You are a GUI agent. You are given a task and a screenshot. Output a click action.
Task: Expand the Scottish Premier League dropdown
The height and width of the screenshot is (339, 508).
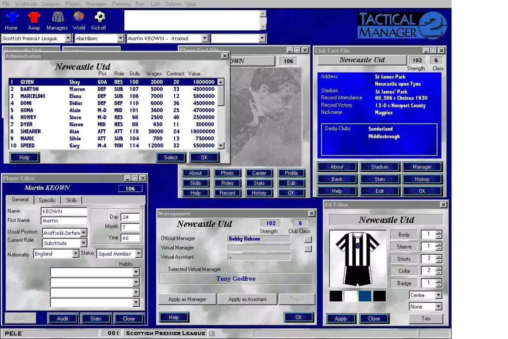(x=68, y=38)
